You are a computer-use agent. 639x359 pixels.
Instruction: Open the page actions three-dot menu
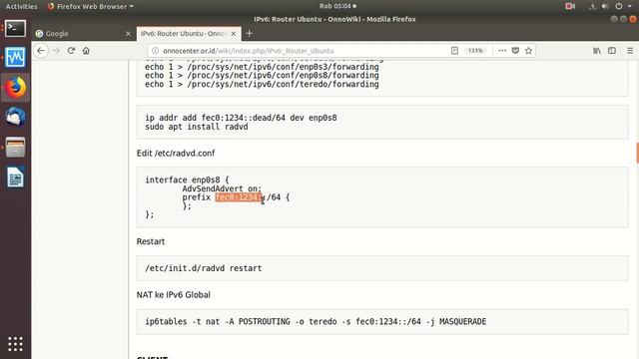[x=502, y=51]
